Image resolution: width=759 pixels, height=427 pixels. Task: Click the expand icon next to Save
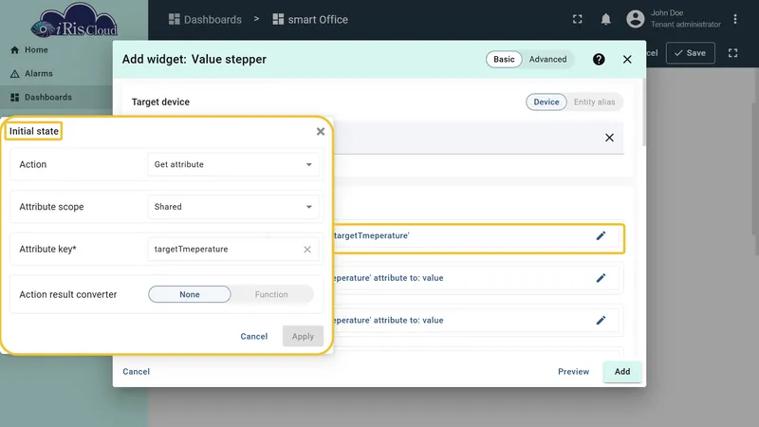coord(732,53)
